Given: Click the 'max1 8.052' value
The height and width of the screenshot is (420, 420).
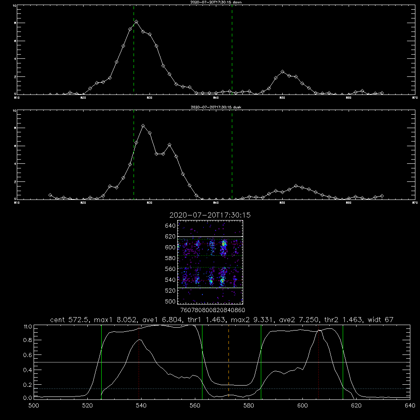Looking at the screenshot, I should (x=116, y=320).
